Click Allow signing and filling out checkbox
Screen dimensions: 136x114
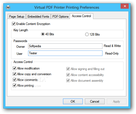(68, 69)
